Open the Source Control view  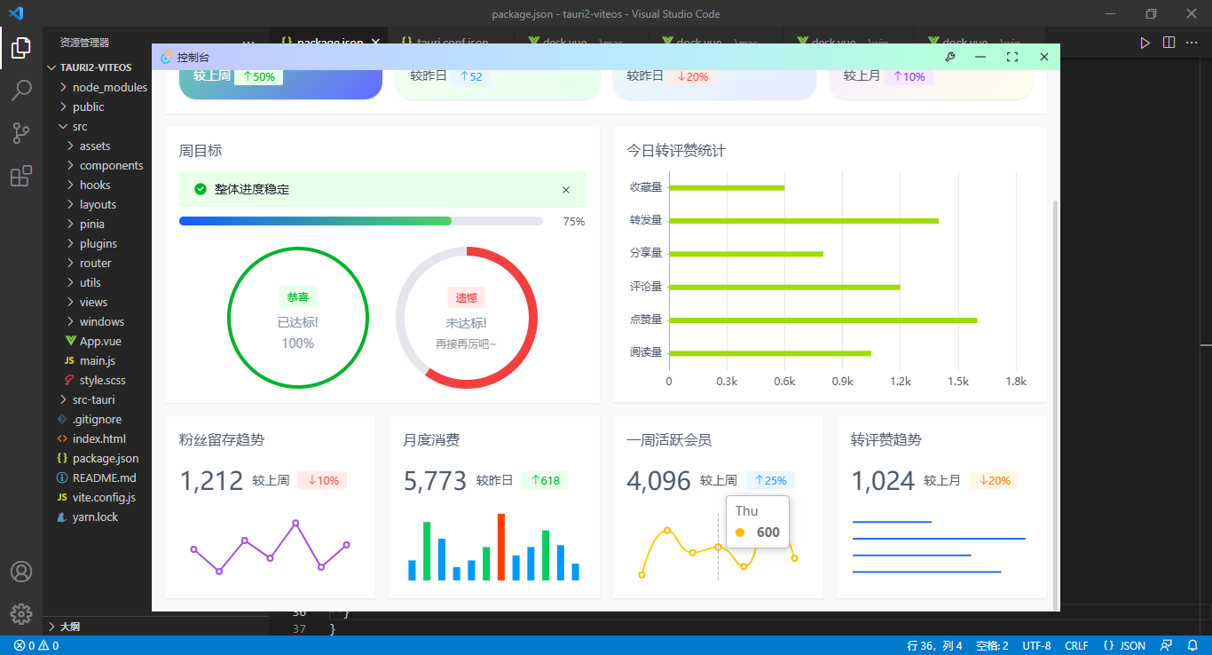tap(21, 133)
